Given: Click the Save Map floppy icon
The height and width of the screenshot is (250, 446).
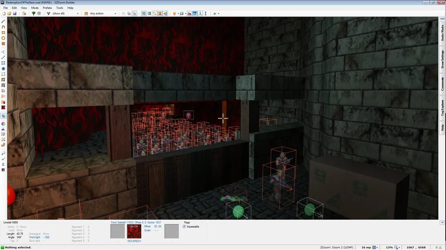Looking at the screenshot, I should click(15, 14).
